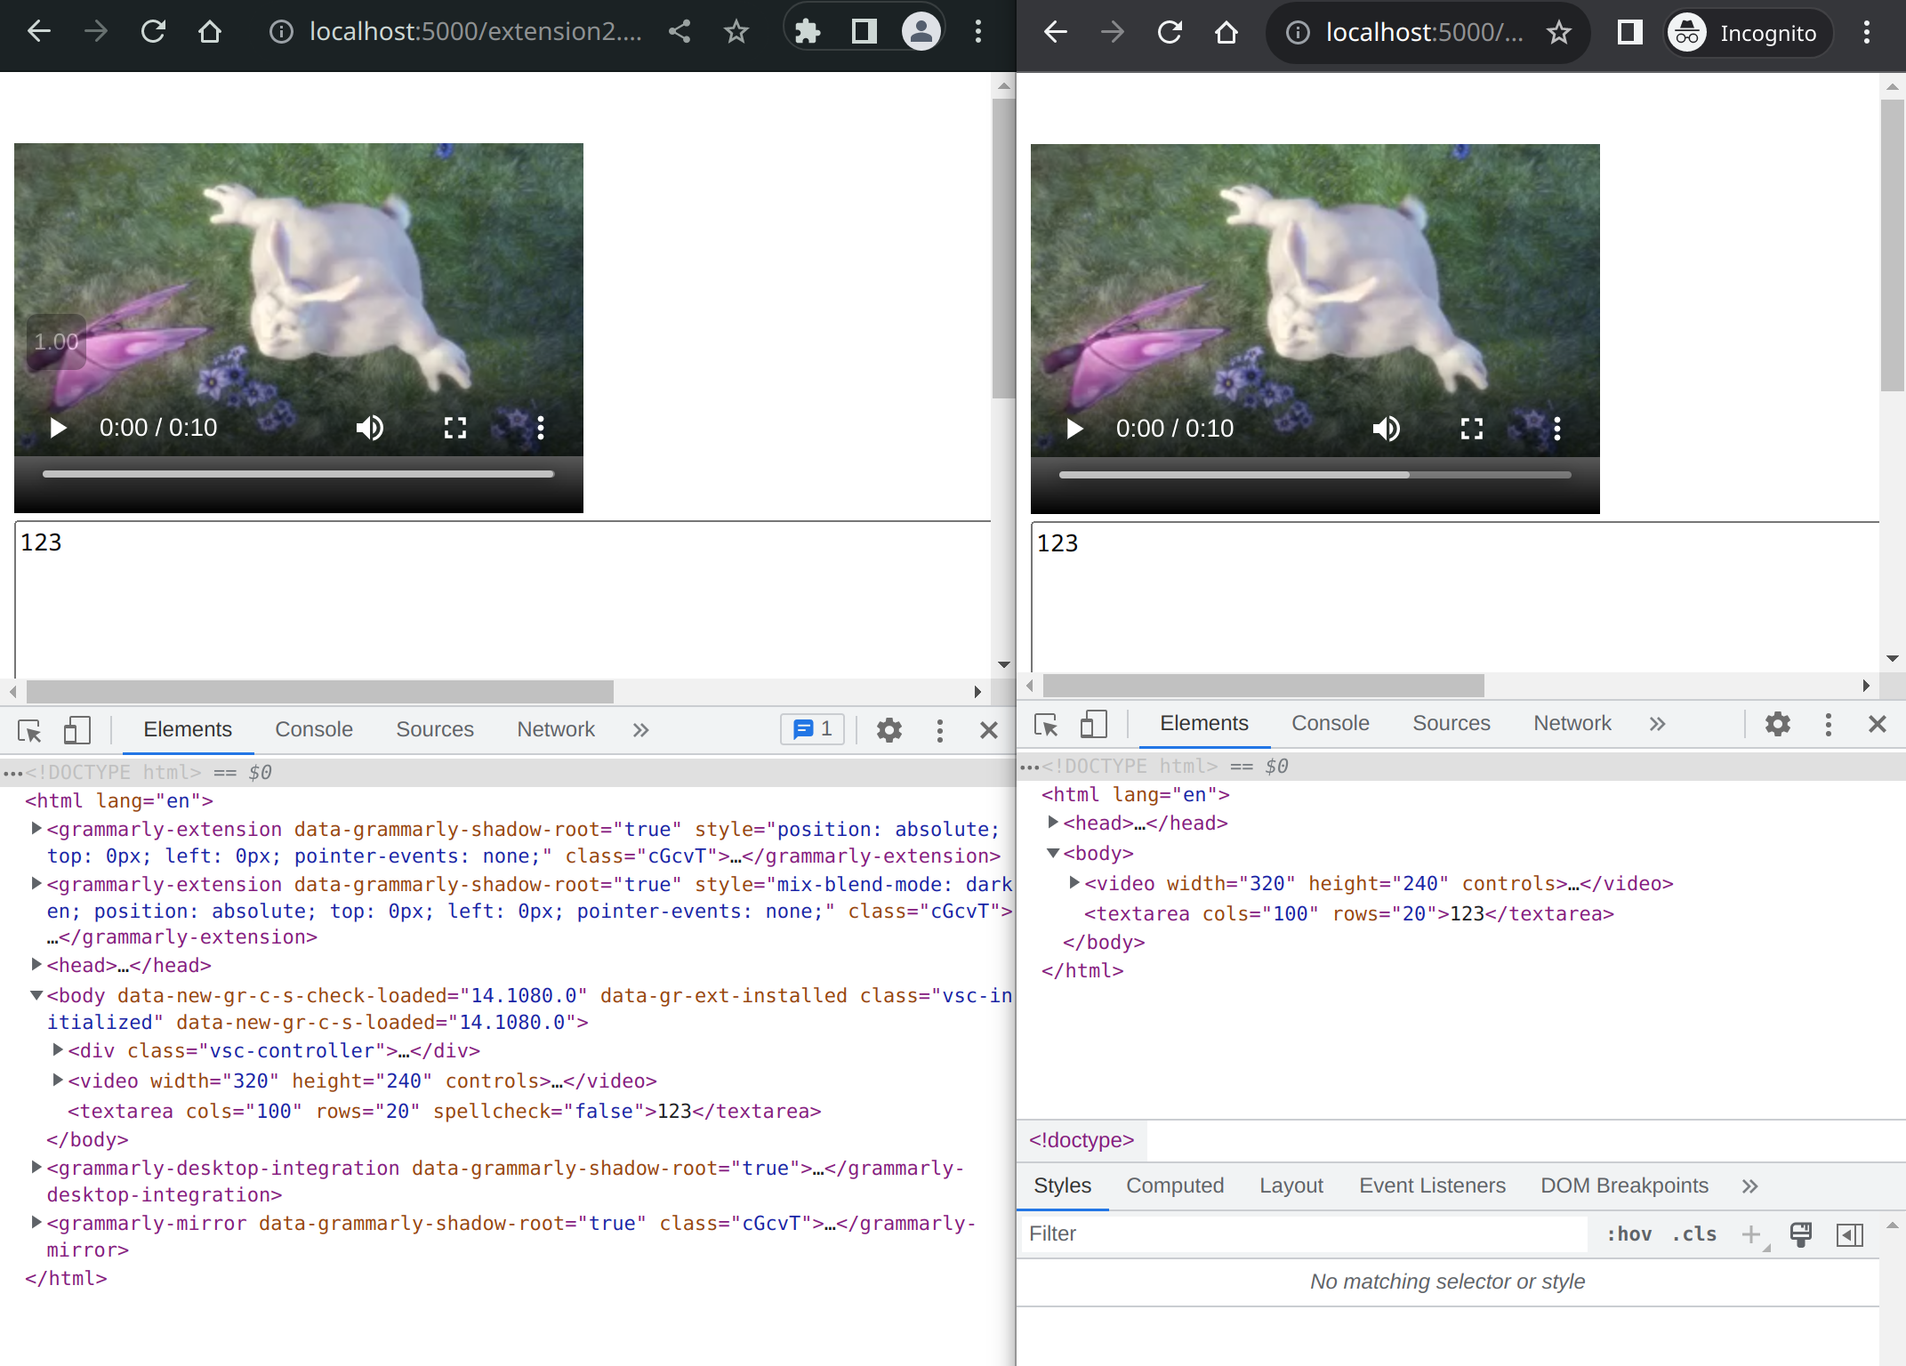Click the share icon in the left address bar

click(680, 32)
